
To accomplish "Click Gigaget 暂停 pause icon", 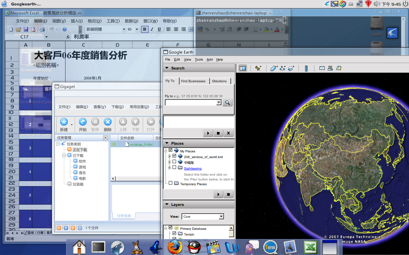I will coord(95,122).
